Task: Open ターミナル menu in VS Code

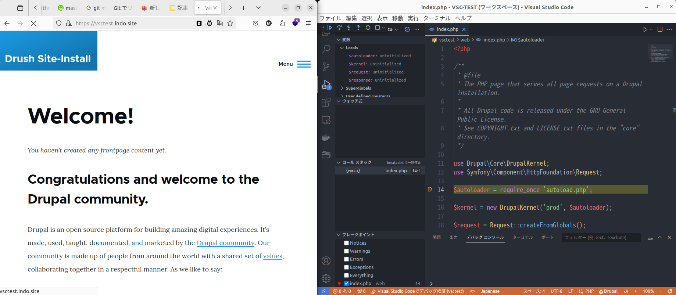Action: (x=437, y=18)
